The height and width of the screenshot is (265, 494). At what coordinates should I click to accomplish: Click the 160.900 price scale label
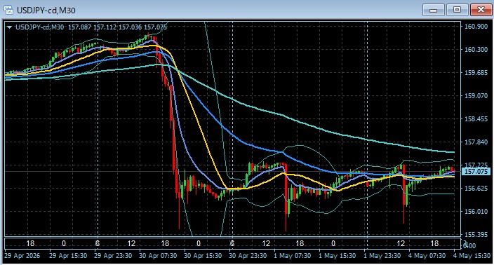click(x=476, y=26)
